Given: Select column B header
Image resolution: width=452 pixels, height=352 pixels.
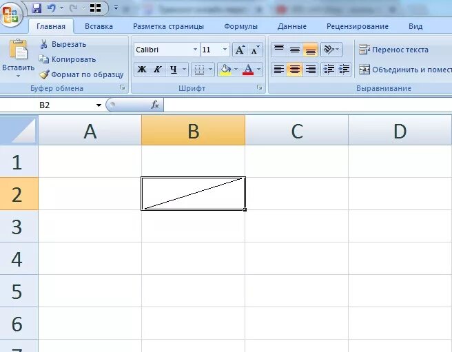Looking at the screenshot, I should click(193, 130).
